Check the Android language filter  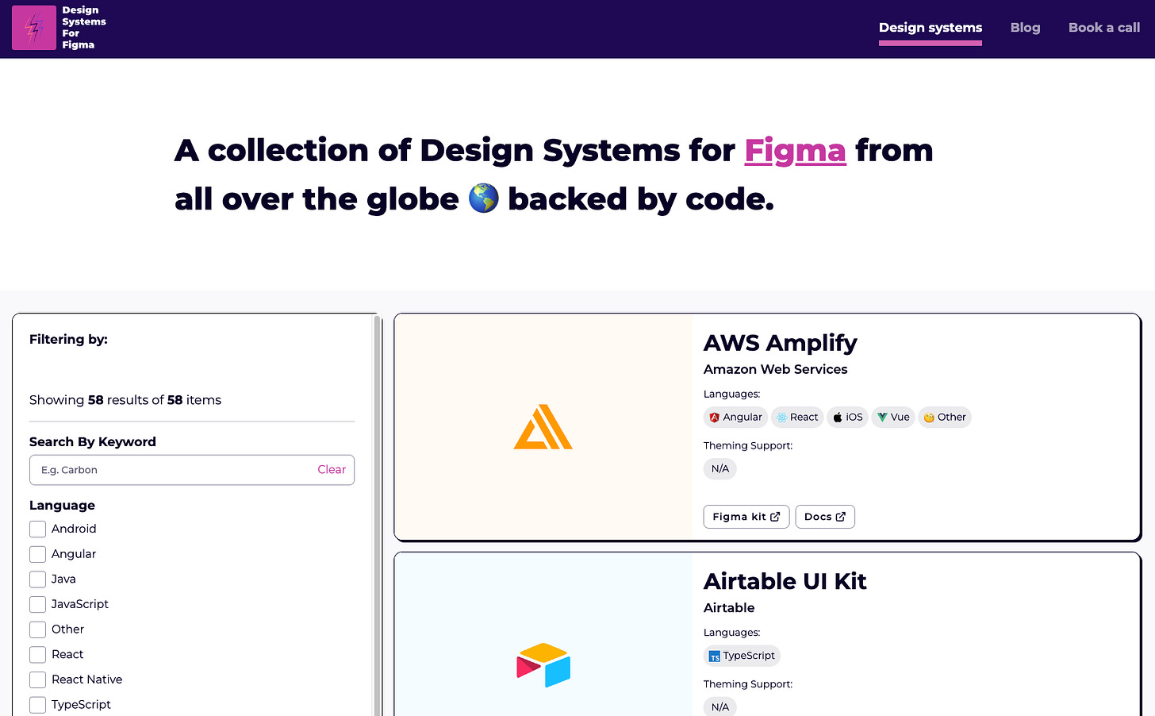(37, 529)
